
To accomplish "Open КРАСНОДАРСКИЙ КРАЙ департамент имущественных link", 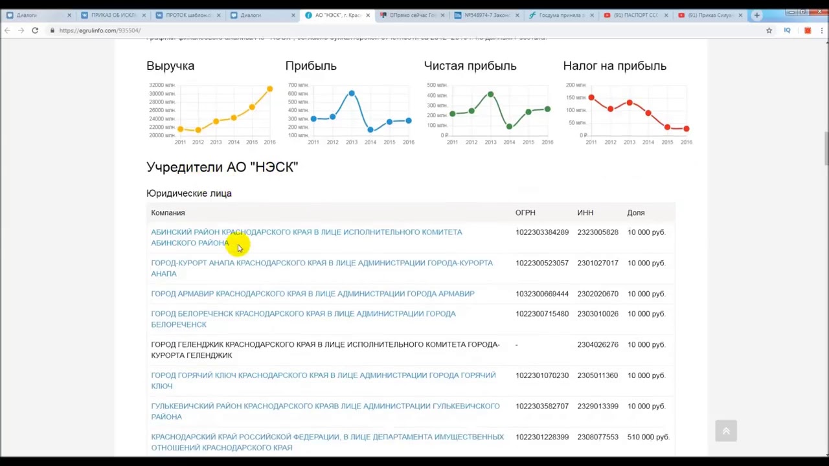I will tap(327, 442).
